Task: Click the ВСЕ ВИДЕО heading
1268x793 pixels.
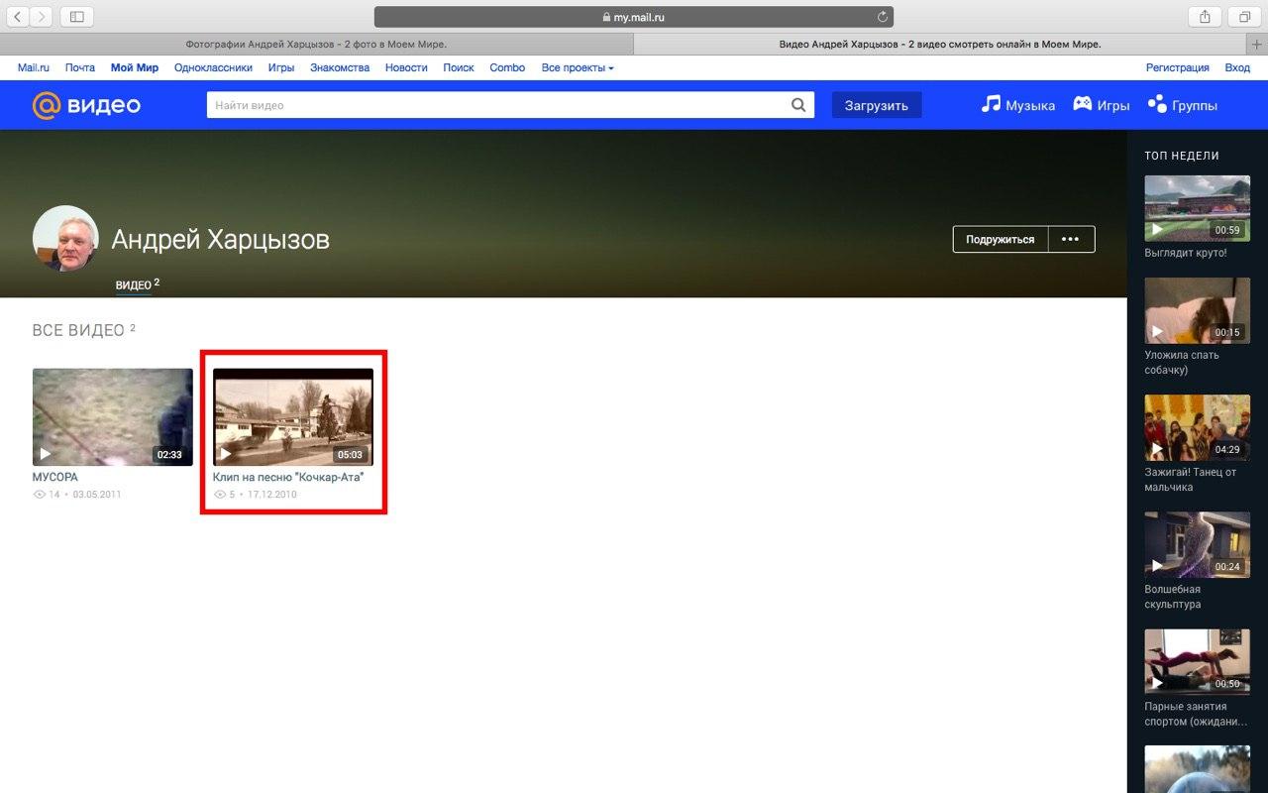Action: click(x=79, y=330)
